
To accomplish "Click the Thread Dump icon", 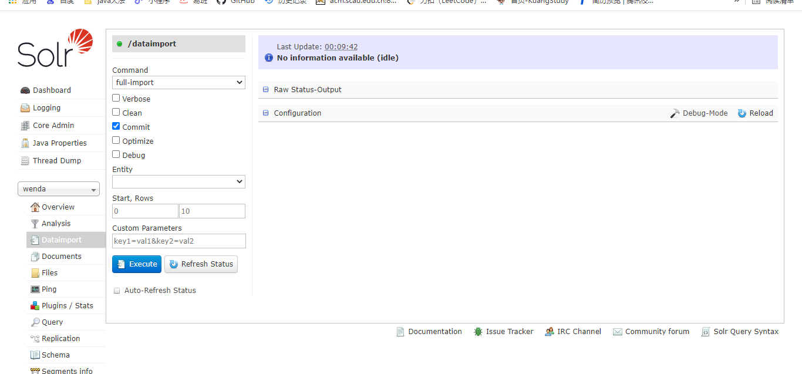I will pyautogui.click(x=25, y=161).
